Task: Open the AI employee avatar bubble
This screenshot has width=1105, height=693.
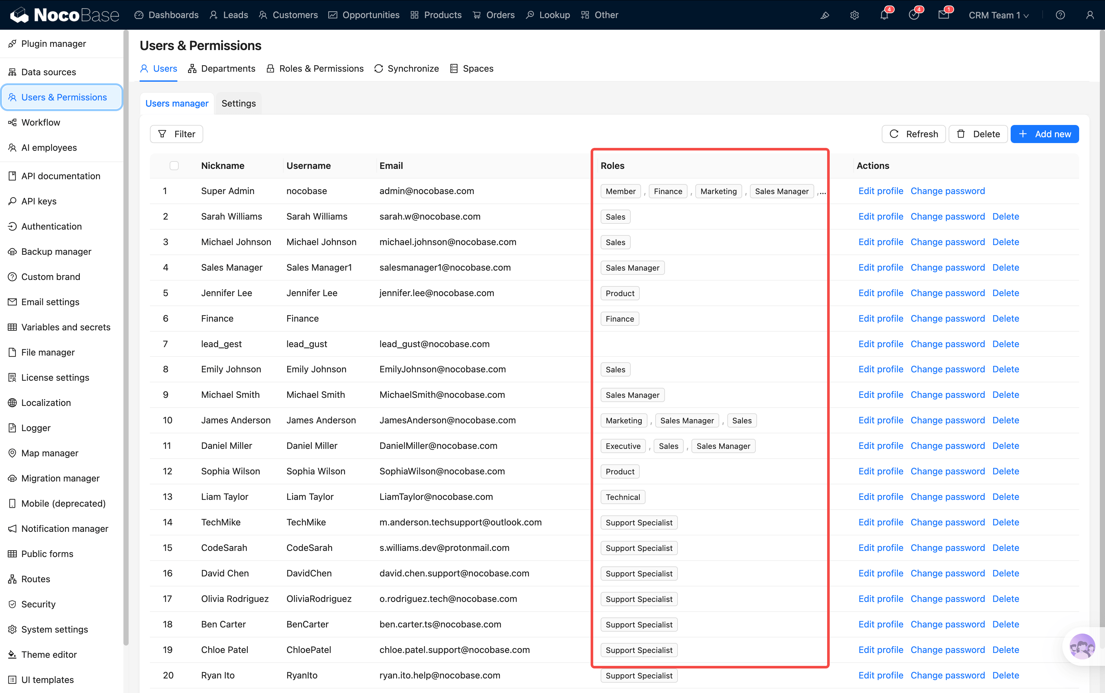Action: pos(1082,647)
